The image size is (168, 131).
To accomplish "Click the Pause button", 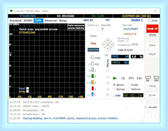I will coord(93,36).
